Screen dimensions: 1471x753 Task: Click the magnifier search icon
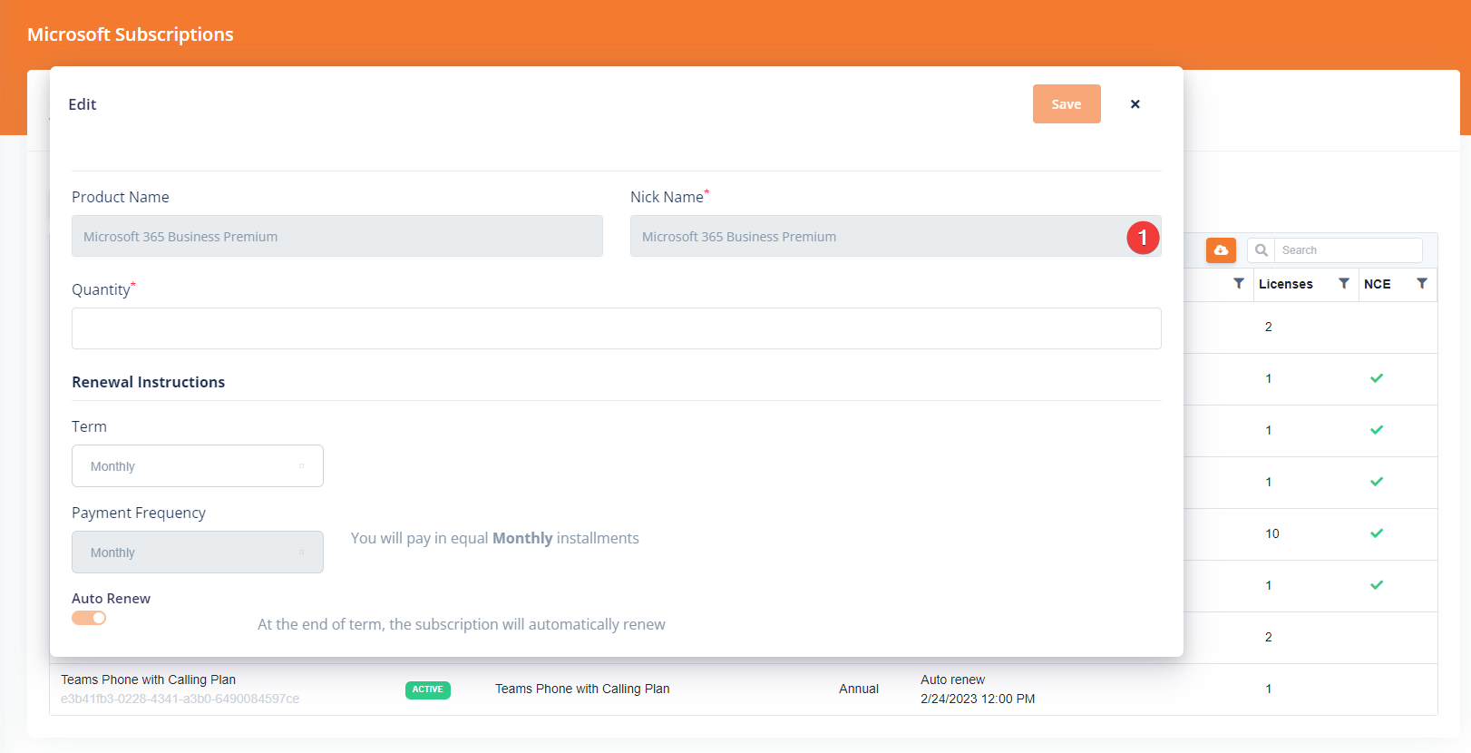[x=1262, y=250]
